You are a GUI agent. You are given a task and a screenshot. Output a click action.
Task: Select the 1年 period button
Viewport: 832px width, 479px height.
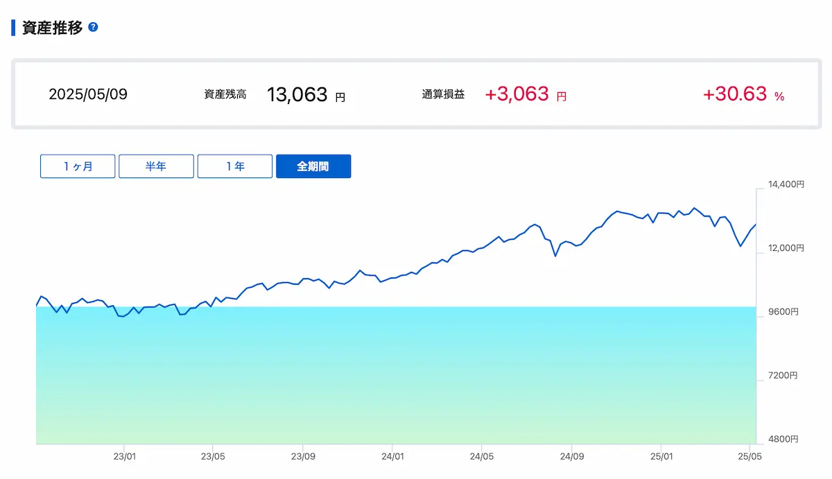point(235,166)
